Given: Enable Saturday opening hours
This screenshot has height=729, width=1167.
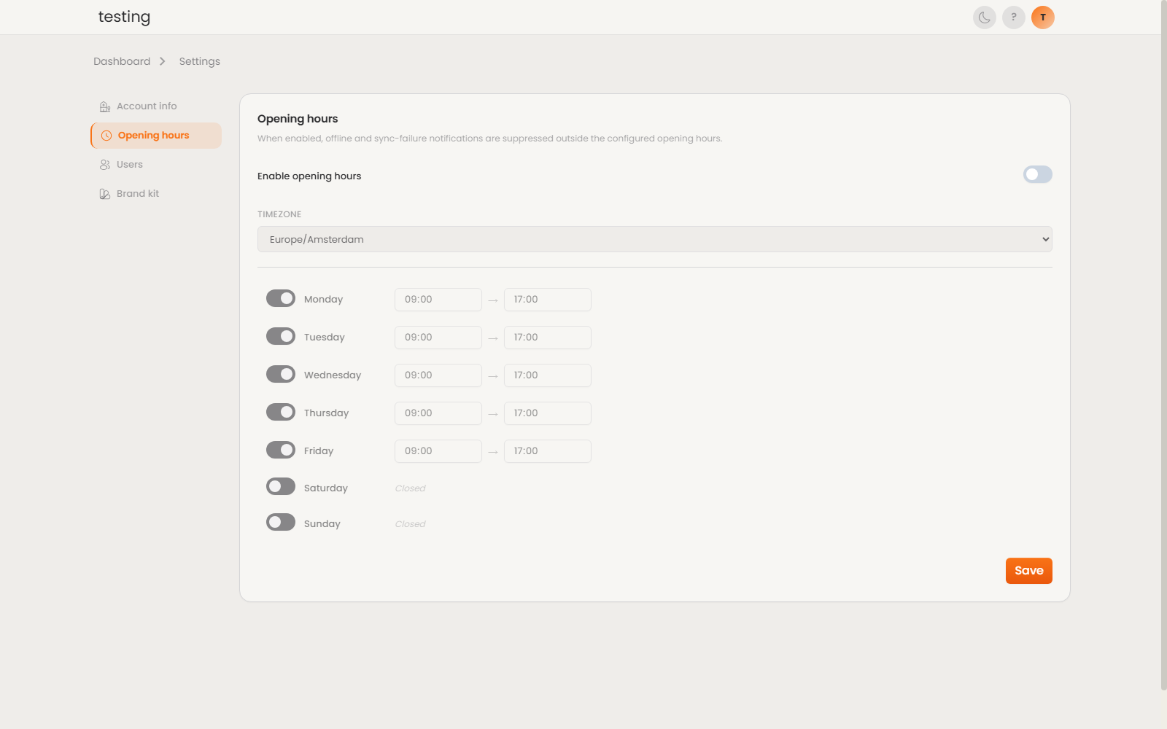Looking at the screenshot, I should coord(281,486).
